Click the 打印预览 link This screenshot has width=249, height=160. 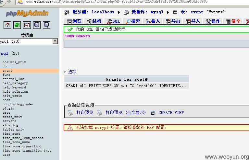pos(85,113)
